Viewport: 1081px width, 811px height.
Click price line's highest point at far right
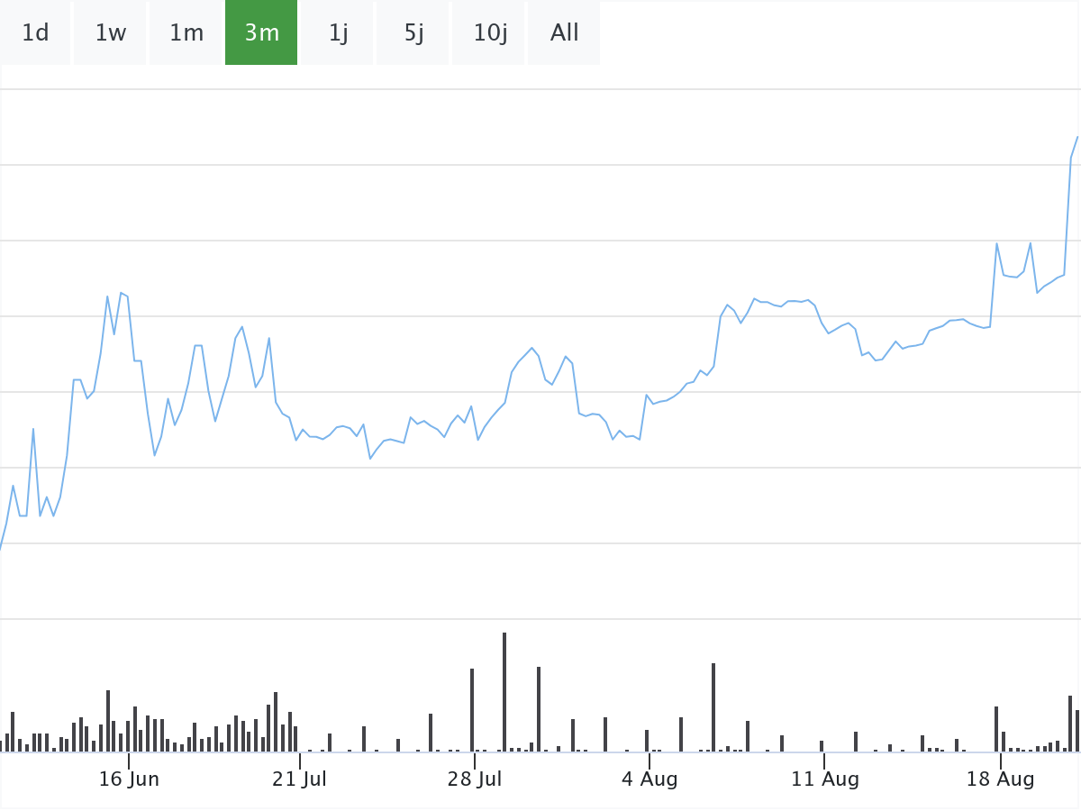1077,137
